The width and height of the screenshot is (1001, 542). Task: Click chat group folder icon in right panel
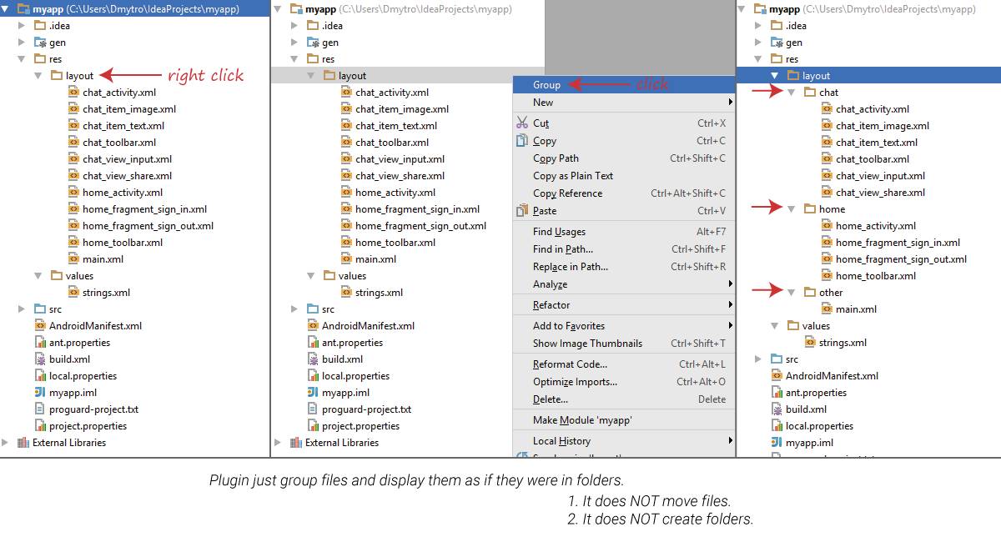click(x=810, y=93)
